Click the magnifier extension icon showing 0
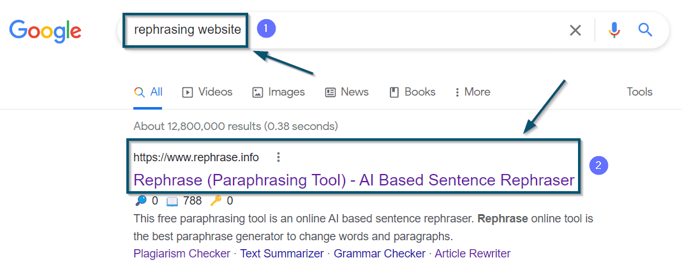The image size is (682, 274). 141,201
